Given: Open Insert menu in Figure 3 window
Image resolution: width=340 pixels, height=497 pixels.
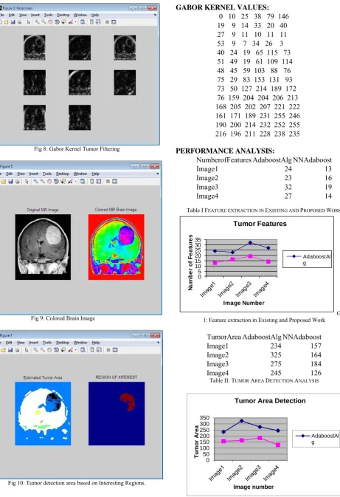Looking at the screenshot, I should click(x=35, y=15).
